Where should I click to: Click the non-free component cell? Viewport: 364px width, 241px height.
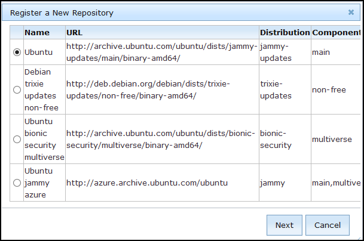tap(336, 89)
